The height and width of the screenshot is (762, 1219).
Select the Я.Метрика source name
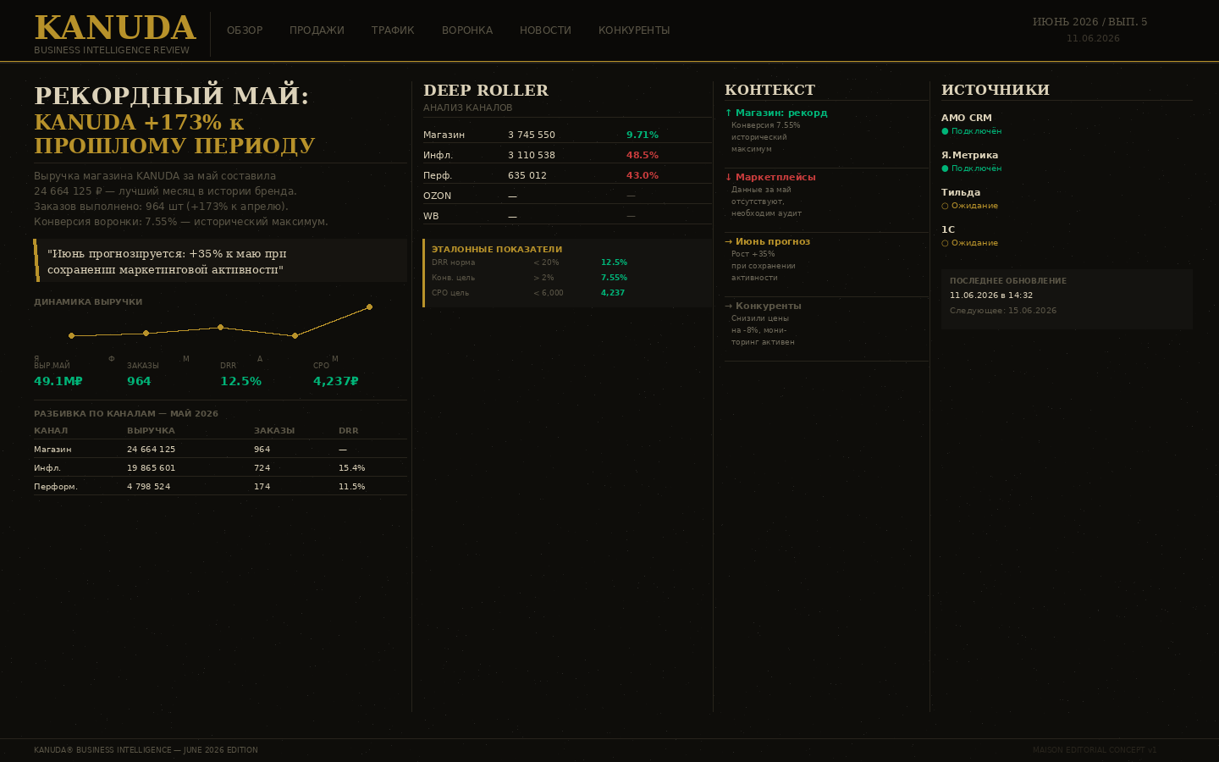pyautogui.click(x=969, y=155)
